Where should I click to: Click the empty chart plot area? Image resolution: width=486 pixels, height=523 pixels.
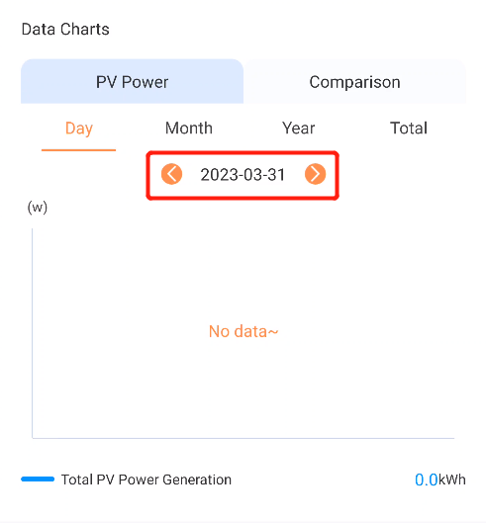click(243, 333)
